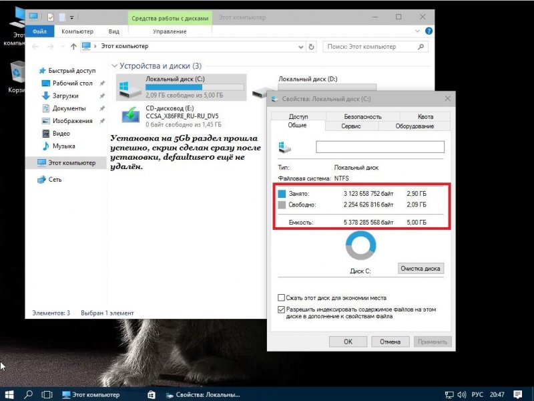
Task: Collapse the 'Устройства и диски' group
Action: pyautogui.click(x=114, y=65)
